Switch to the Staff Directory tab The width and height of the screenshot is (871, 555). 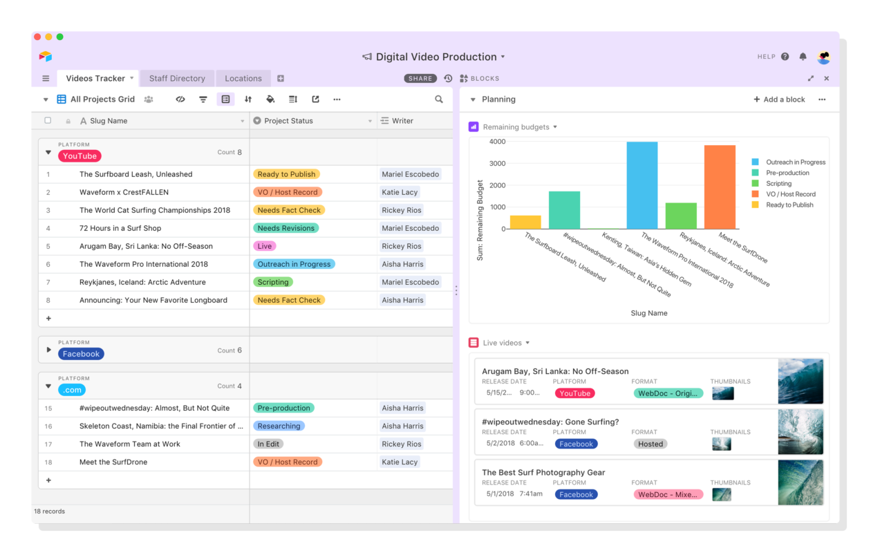(x=177, y=79)
